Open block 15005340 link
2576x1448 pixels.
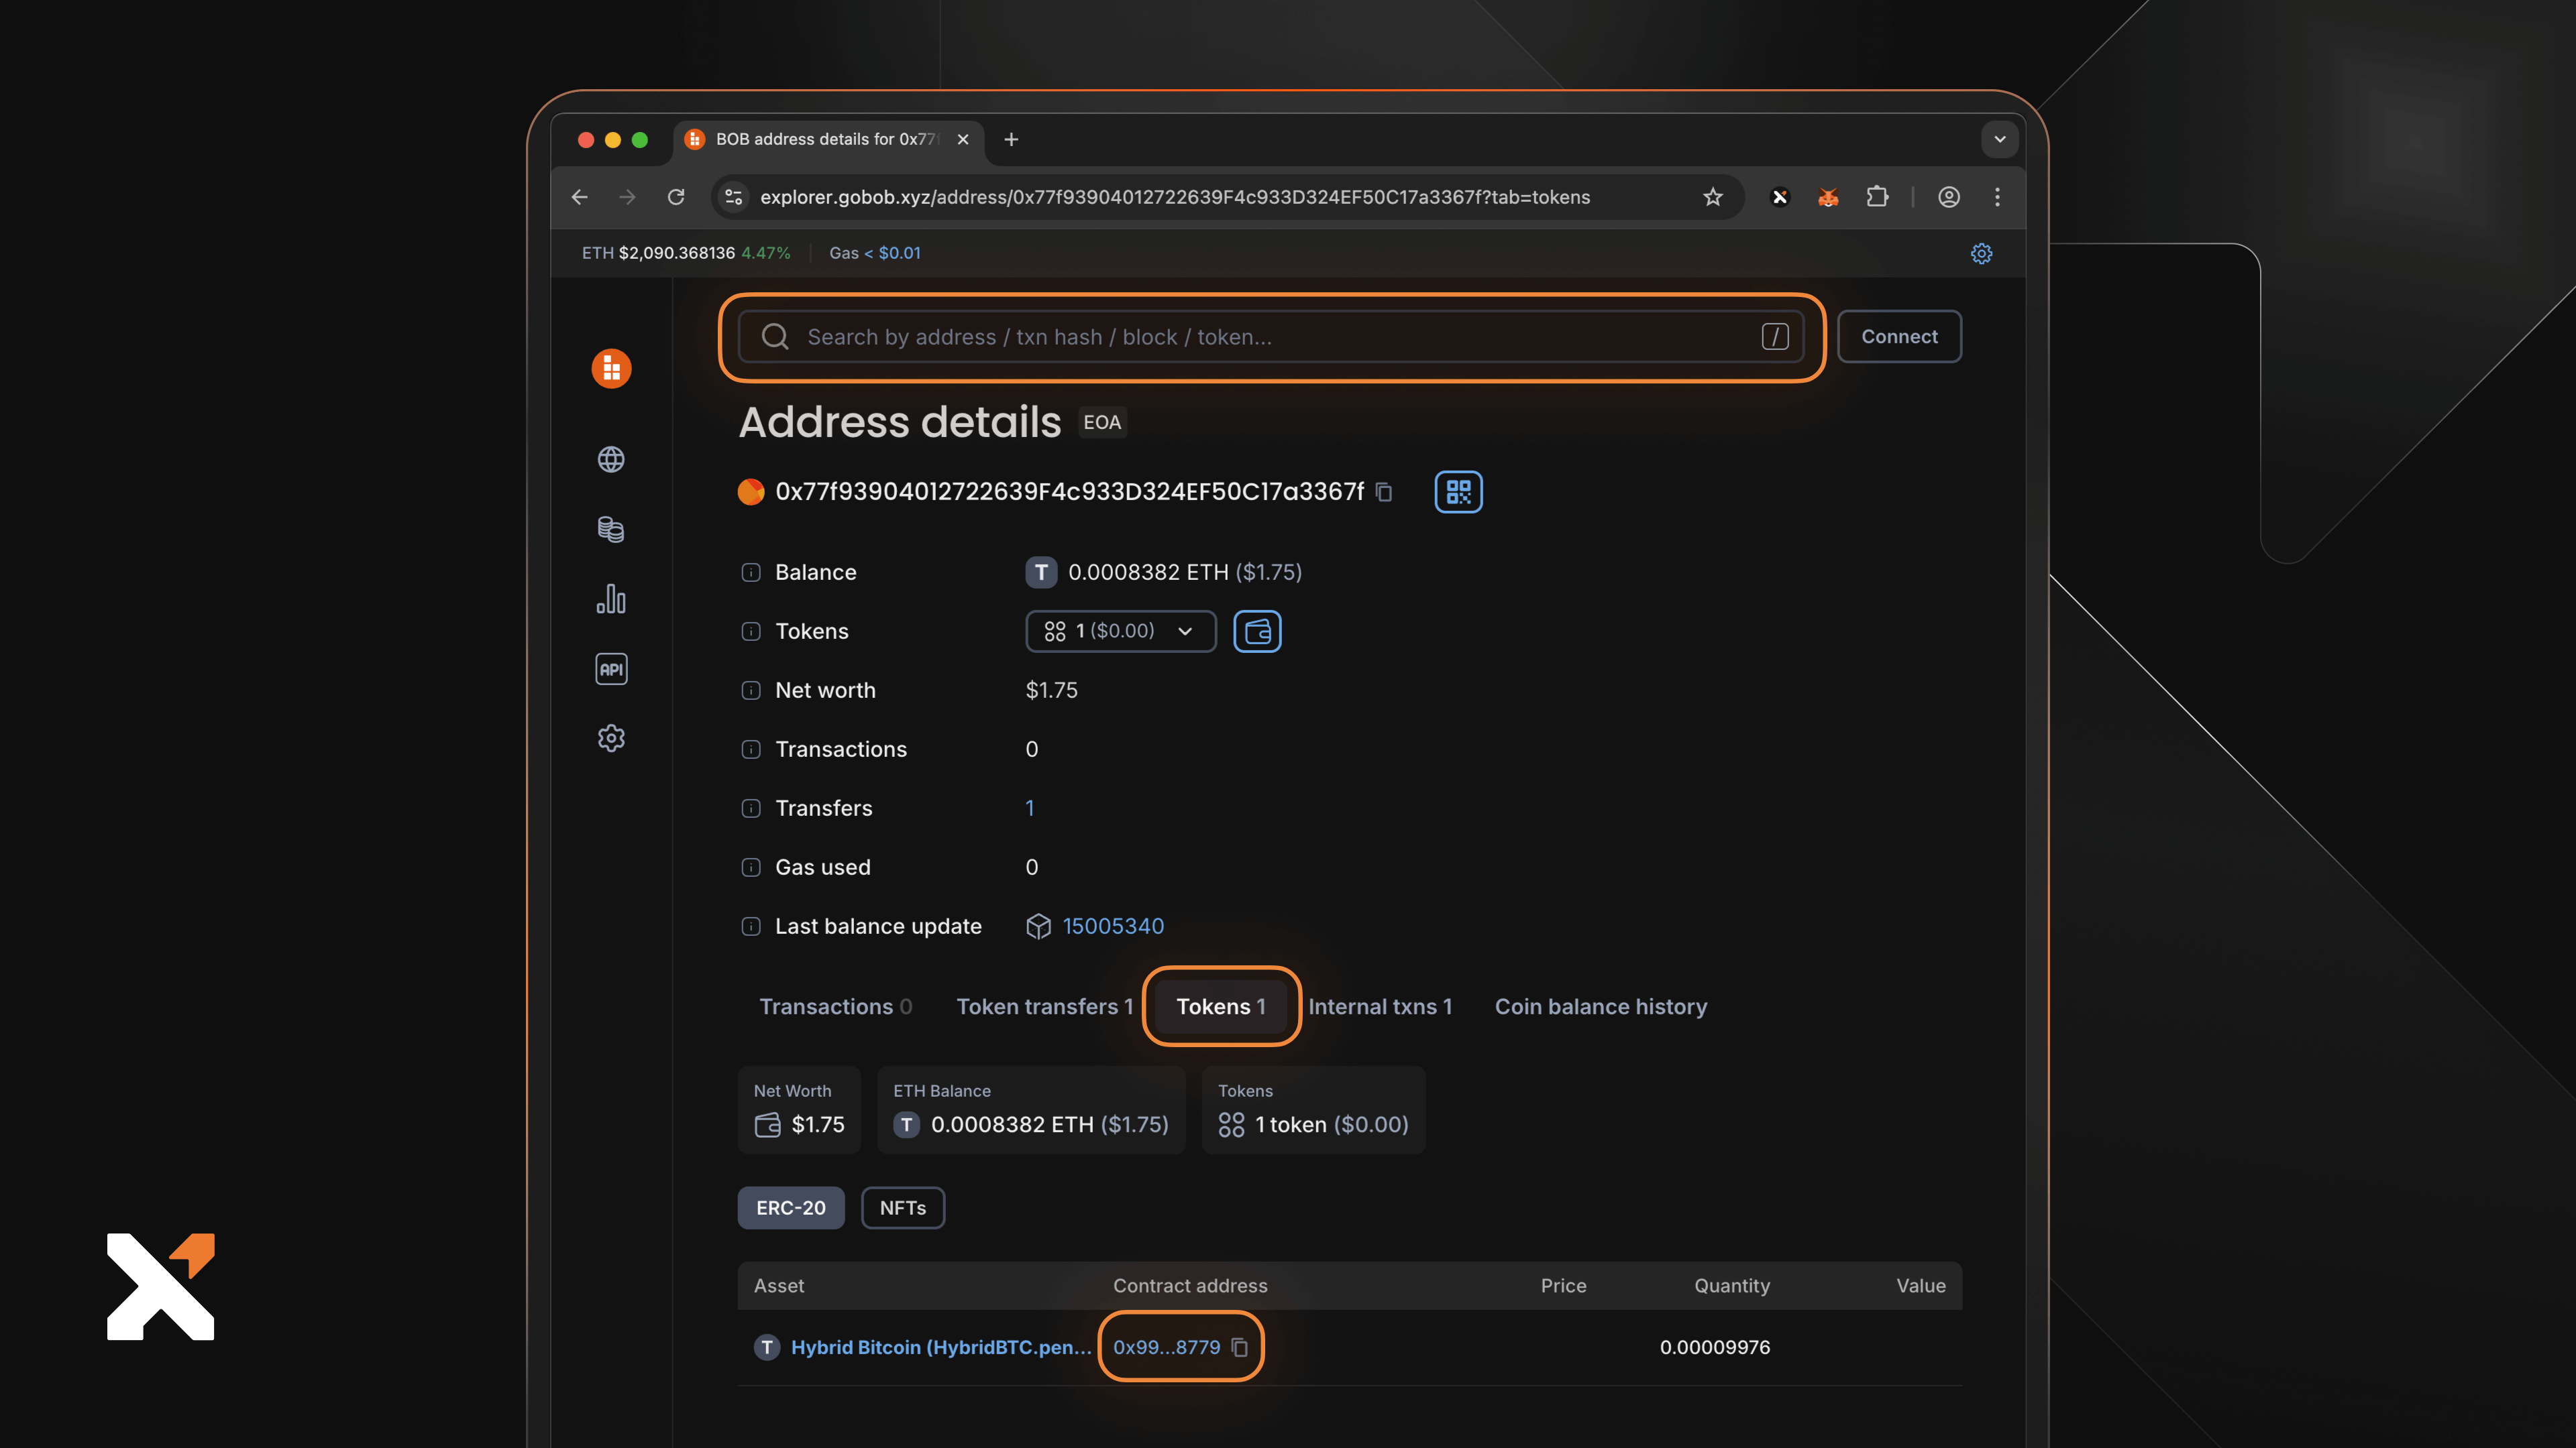tap(1113, 926)
